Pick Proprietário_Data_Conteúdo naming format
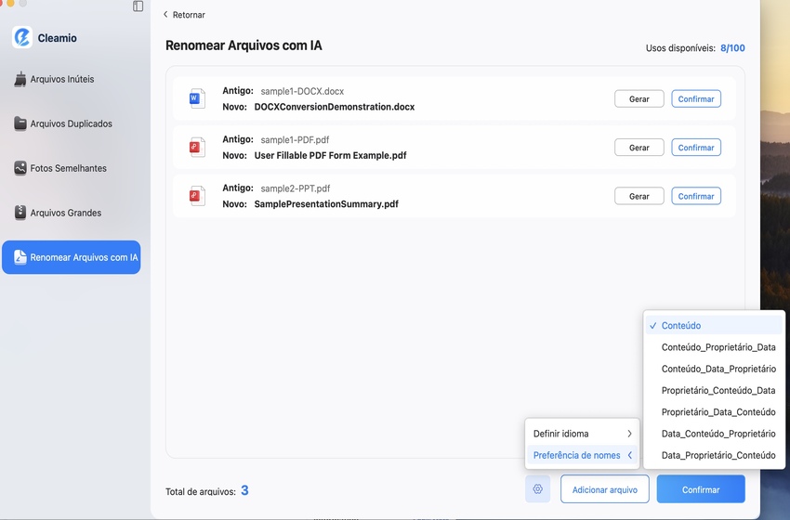The image size is (790, 520). click(x=718, y=412)
